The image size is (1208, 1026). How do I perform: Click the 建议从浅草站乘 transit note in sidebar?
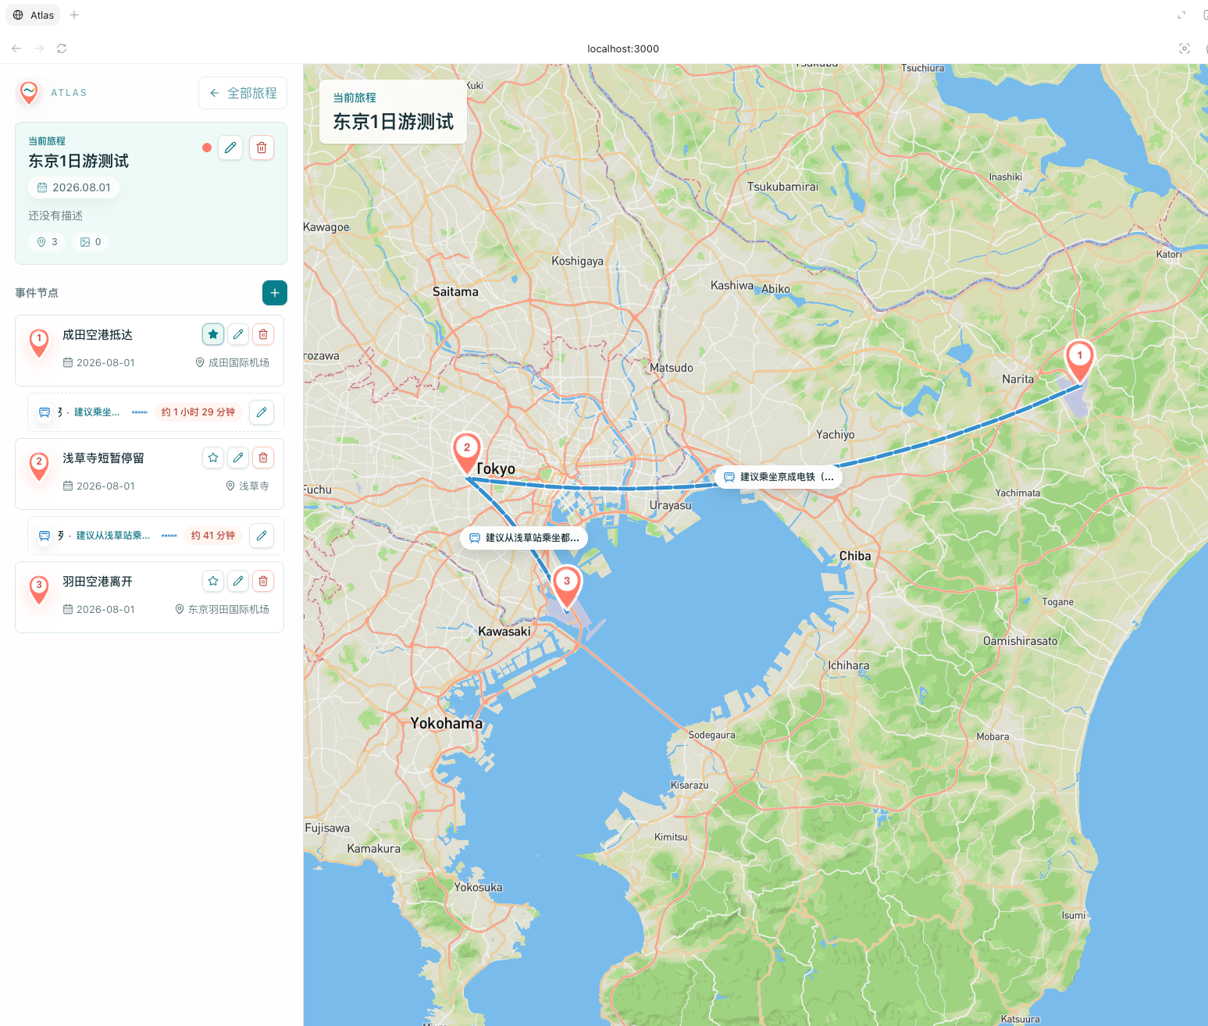point(112,536)
